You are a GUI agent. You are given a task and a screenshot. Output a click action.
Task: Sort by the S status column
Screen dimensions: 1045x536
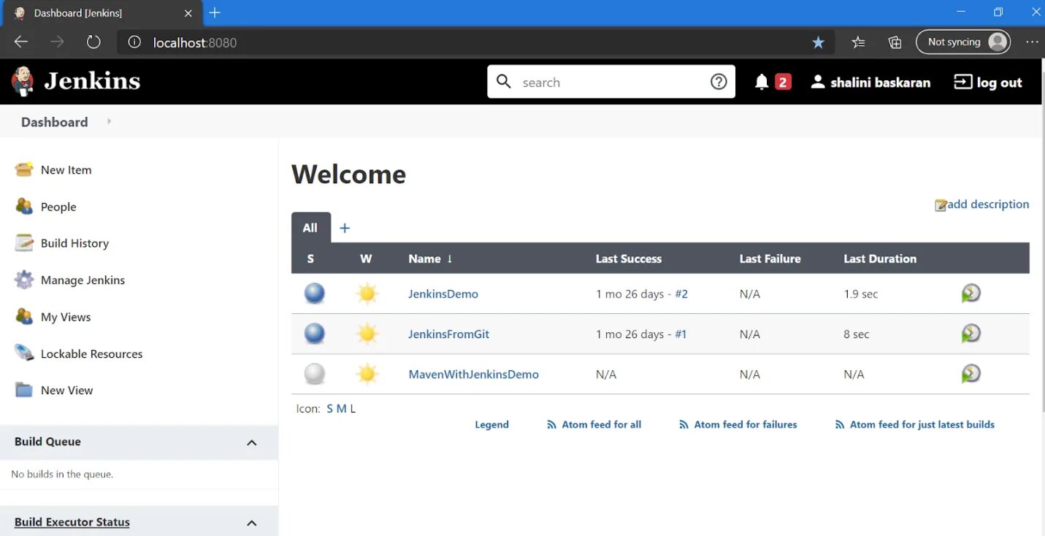(x=310, y=259)
